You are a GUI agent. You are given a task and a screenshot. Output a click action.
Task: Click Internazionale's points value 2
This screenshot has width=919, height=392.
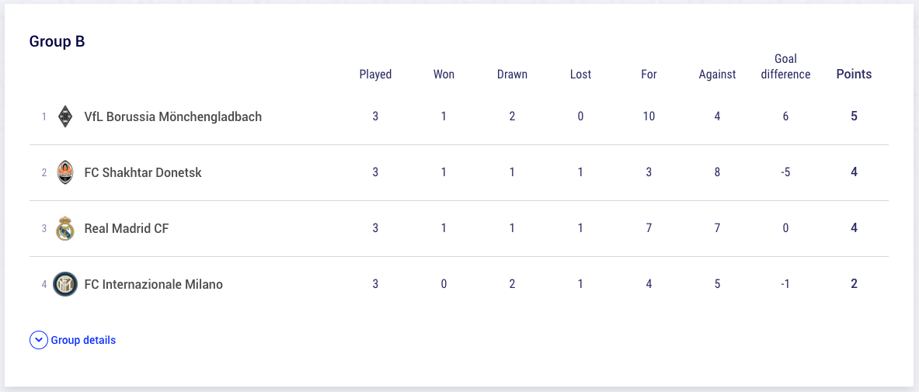tap(854, 284)
